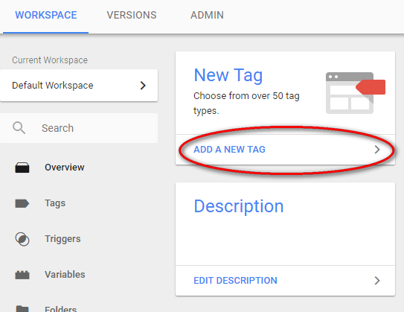Viewport: 404px width, 312px height.
Task: Focus the Search input field
Action: (79, 128)
